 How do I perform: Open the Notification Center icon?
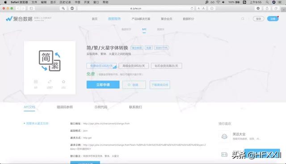[280, 2]
